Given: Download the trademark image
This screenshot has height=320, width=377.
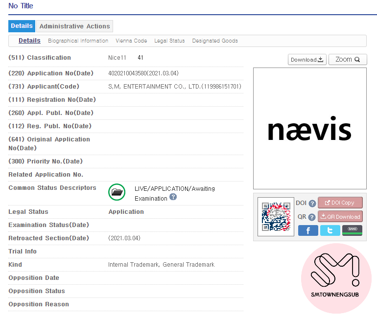Looking at the screenshot, I should (x=307, y=60).
